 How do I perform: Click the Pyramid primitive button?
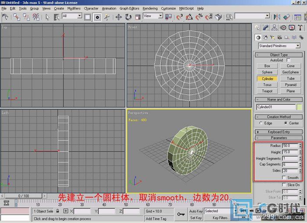290,85
